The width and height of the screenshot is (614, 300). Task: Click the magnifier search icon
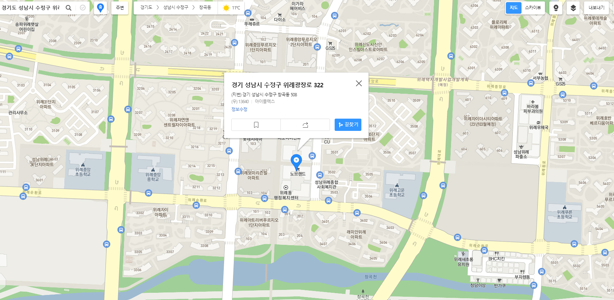point(68,8)
